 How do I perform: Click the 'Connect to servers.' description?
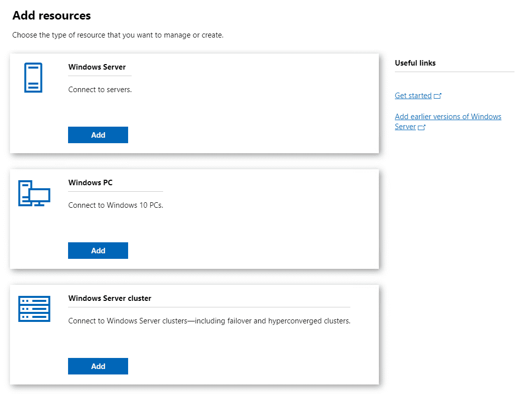pos(100,90)
